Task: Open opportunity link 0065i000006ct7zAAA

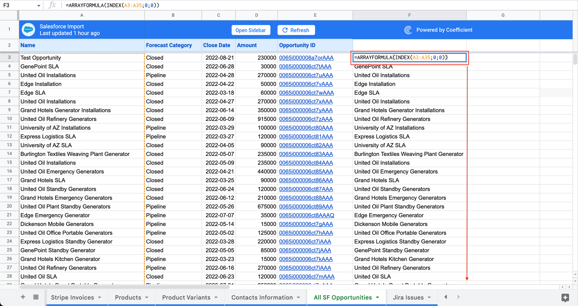Action: click(x=306, y=119)
